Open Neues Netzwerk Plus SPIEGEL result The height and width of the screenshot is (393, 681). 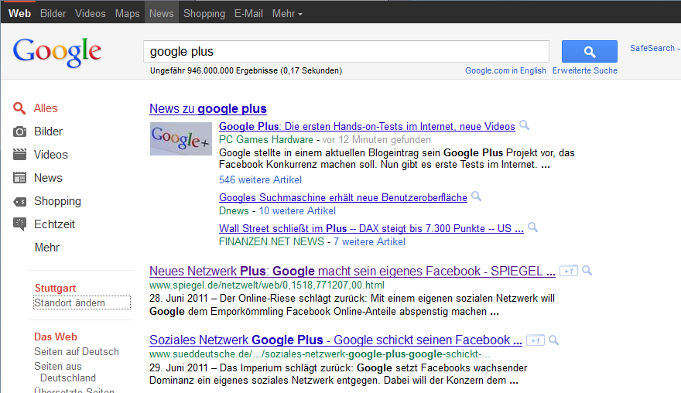pyautogui.click(x=352, y=271)
